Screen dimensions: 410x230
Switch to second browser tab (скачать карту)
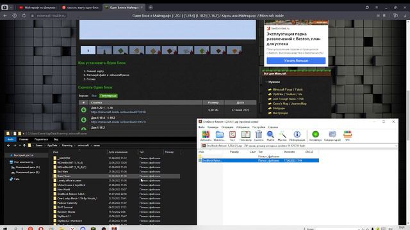(x=81, y=8)
